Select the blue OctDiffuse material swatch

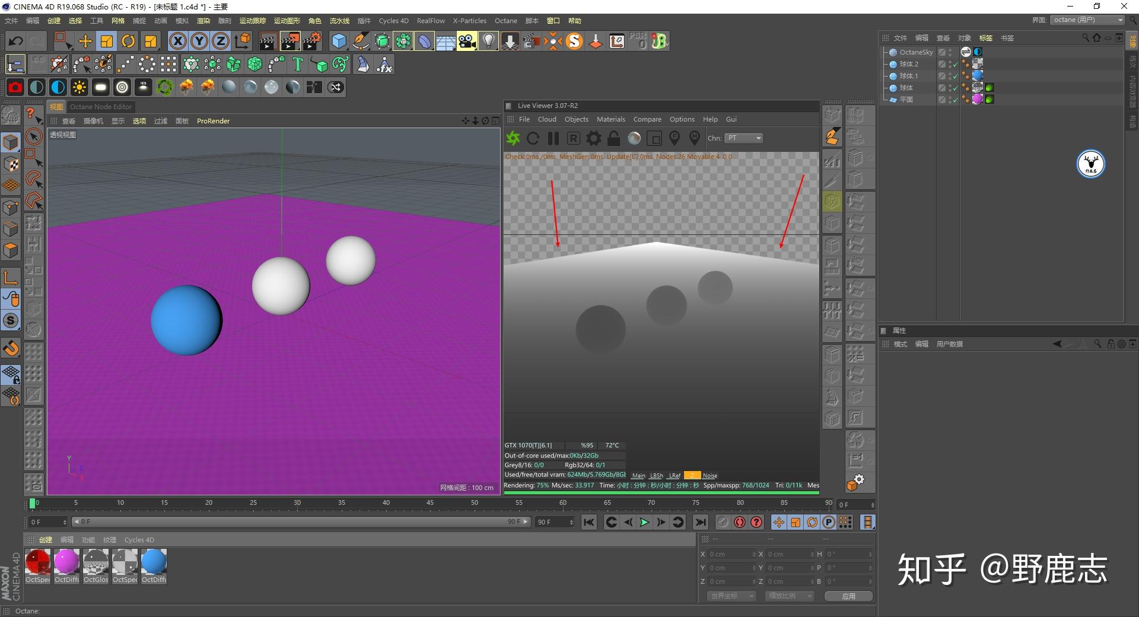154,561
